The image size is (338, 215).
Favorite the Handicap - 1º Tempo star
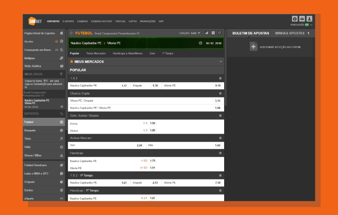220,191
